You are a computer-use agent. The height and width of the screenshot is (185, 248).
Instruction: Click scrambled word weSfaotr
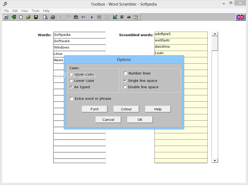click(x=181, y=41)
